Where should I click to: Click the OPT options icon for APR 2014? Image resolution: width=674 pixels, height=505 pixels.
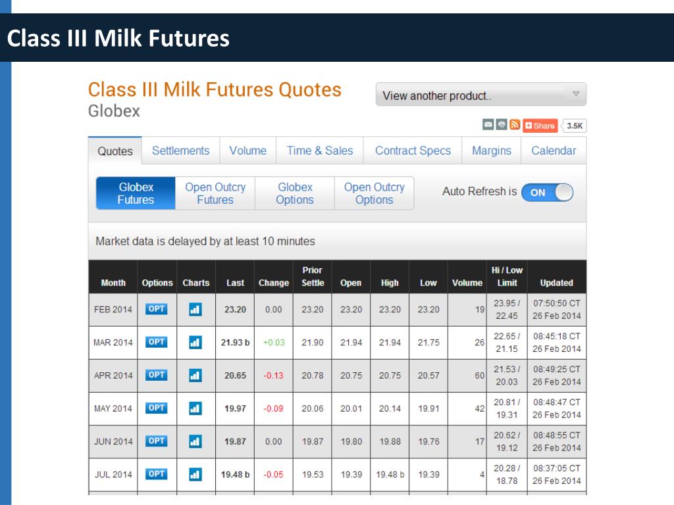pos(156,375)
